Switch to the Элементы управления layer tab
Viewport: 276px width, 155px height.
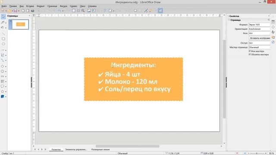[76, 149]
